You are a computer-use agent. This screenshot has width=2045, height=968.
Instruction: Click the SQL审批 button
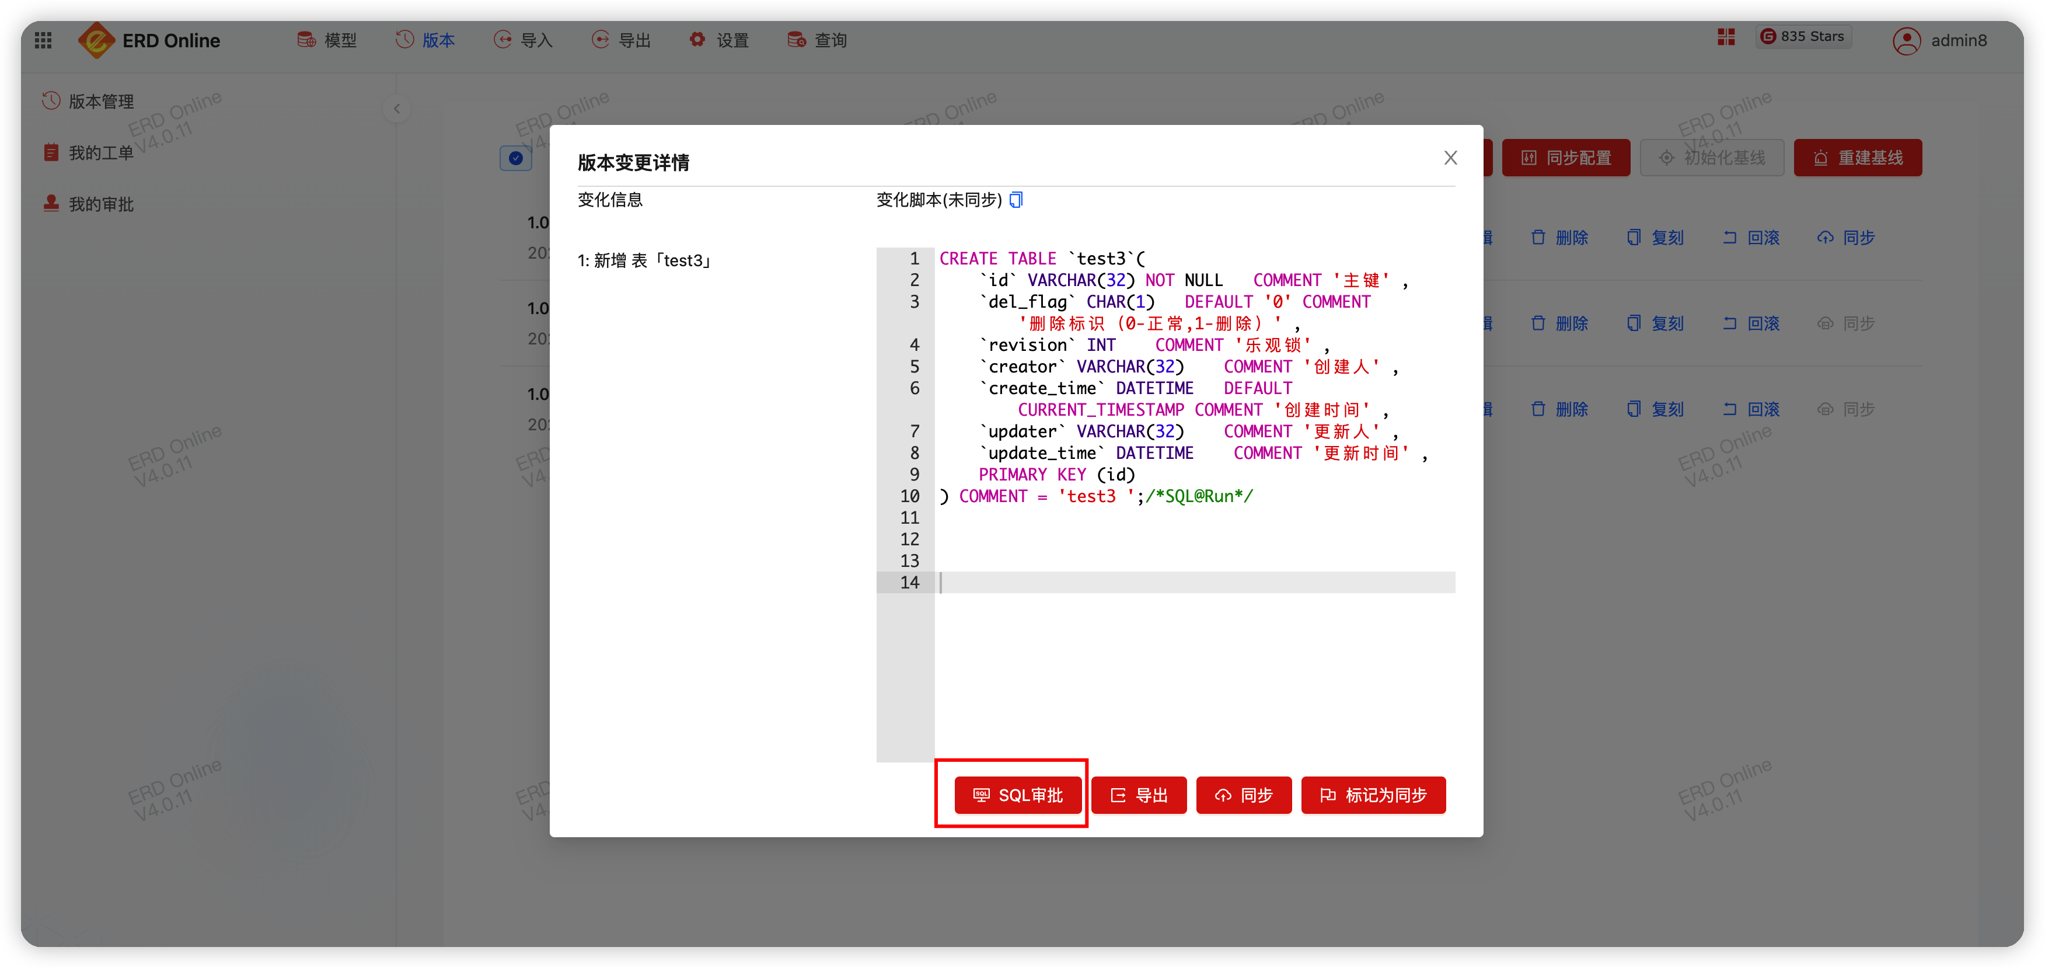(1018, 795)
